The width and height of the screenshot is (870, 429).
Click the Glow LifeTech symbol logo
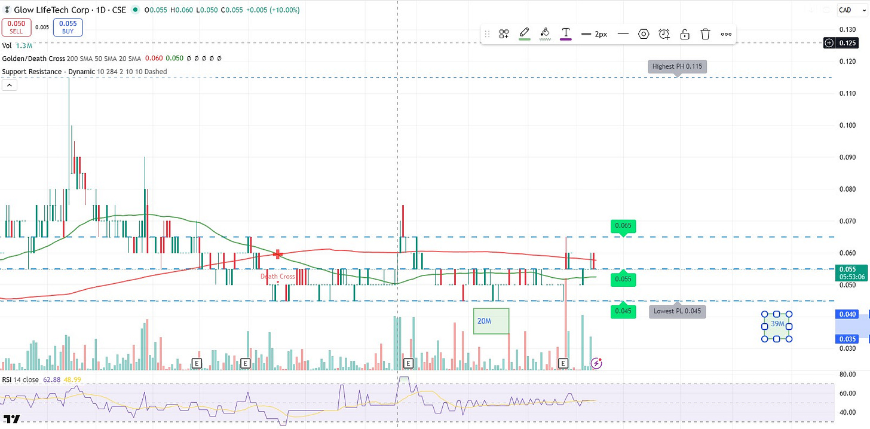click(x=7, y=10)
